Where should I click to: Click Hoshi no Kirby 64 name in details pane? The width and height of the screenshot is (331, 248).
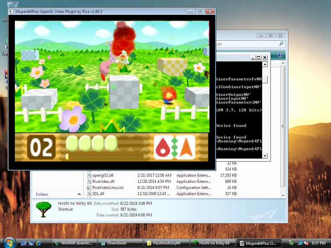[75, 203]
